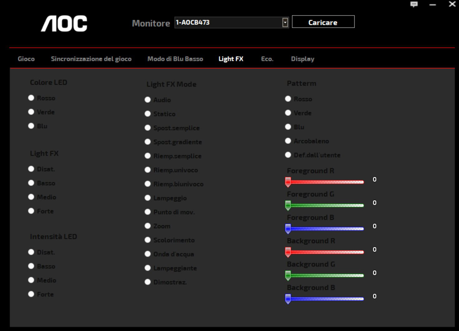Expand the Monitore dropdown arrow
459x331 pixels.
coord(285,22)
